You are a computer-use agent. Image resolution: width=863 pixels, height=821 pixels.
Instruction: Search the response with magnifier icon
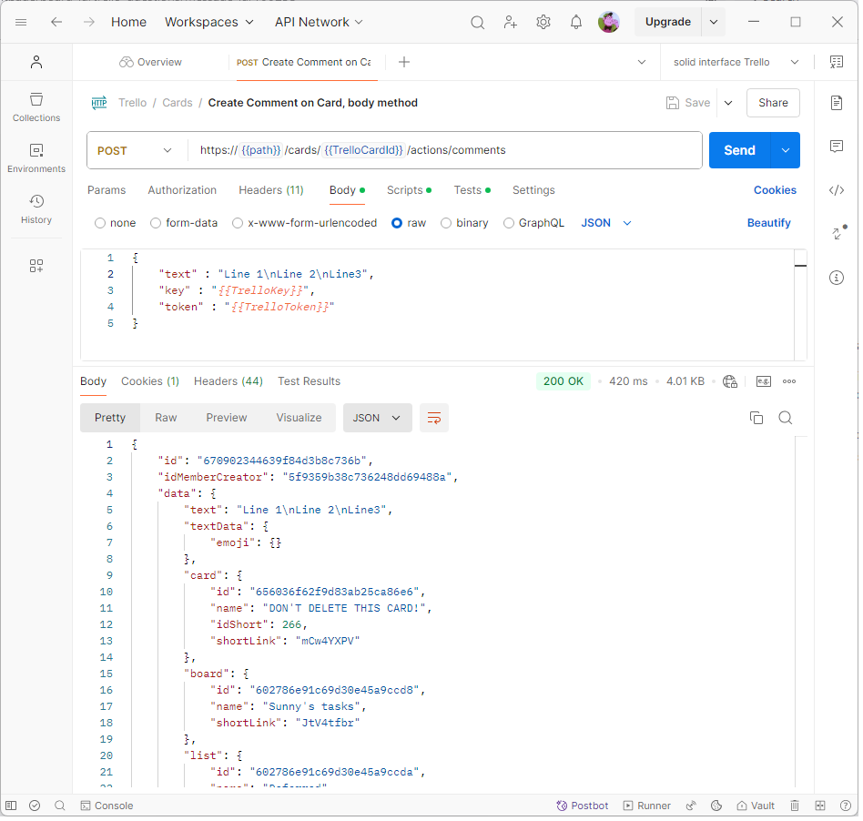[x=786, y=418]
